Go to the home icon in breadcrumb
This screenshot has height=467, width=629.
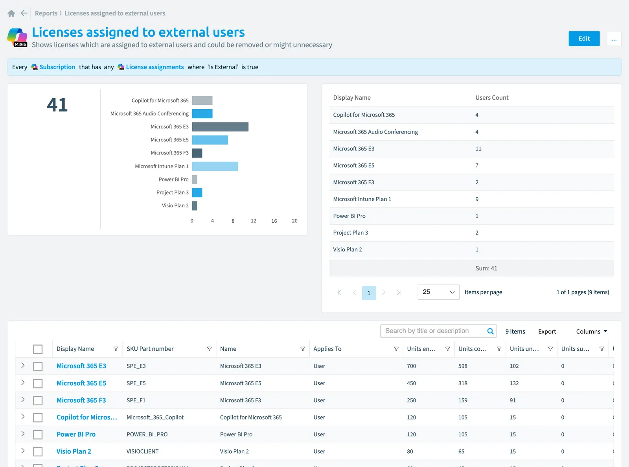pos(11,13)
